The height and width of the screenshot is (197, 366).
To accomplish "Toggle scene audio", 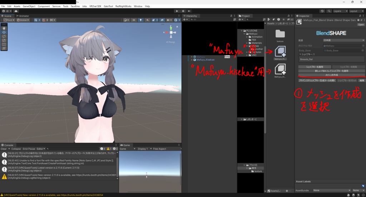I will point(147,20).
